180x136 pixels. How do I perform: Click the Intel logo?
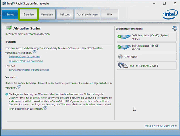click(170, 14)
